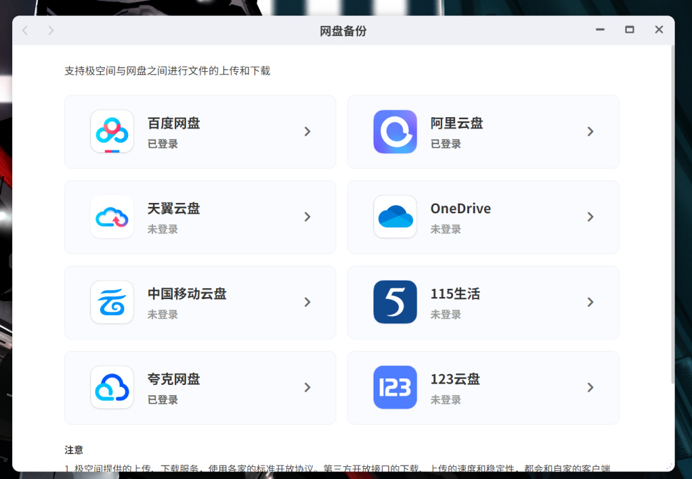Click 未登录 status under 中国移动云盘
This screenshot has width=692, height=479.
point(163,314)
